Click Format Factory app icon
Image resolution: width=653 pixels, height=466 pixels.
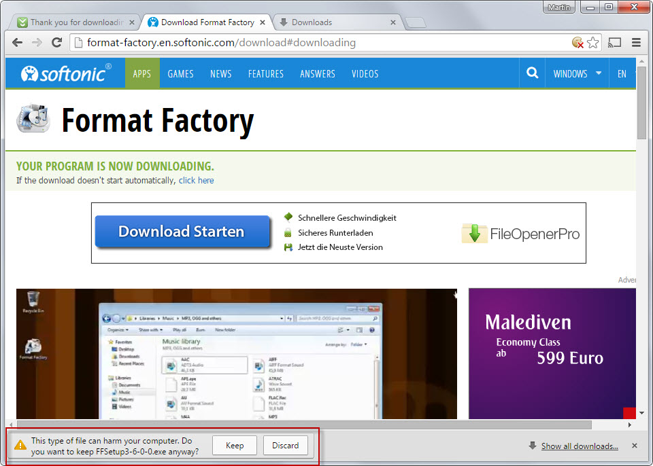tap(33, 119)
